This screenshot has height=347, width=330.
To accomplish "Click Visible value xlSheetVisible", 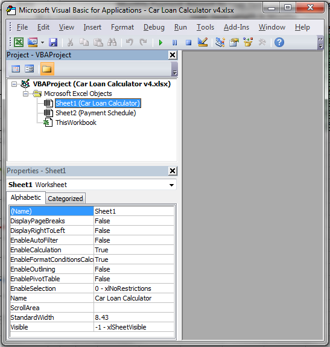I will (134, 327).
